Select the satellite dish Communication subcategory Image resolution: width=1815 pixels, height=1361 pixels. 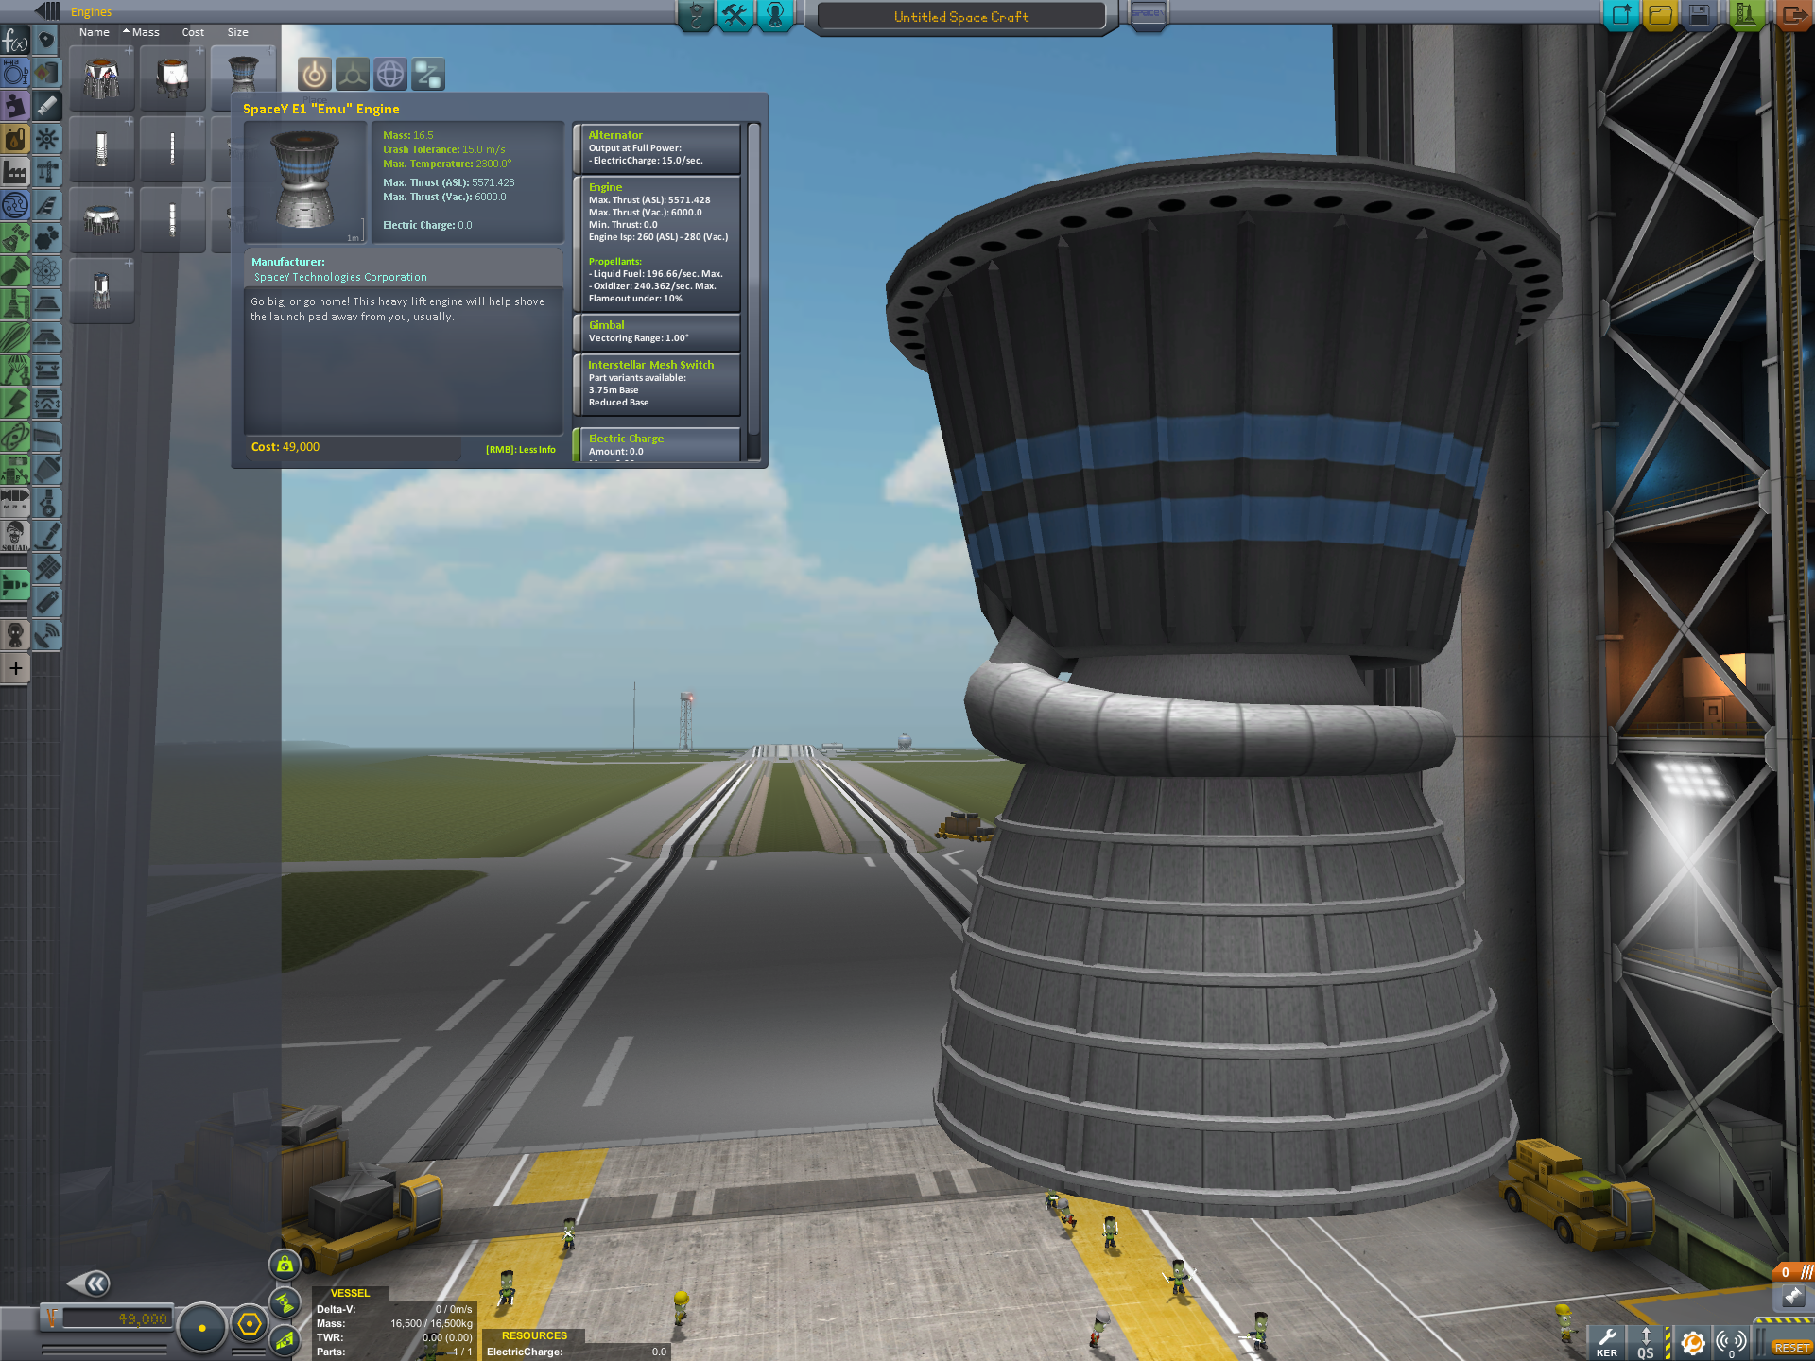(47, 634)
